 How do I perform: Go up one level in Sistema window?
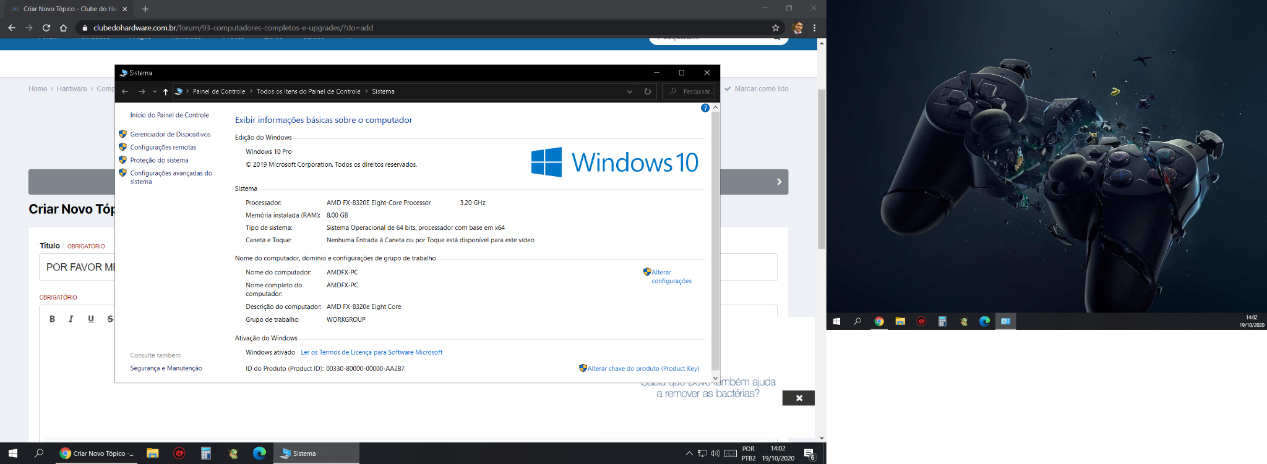[x=166, y=91]
